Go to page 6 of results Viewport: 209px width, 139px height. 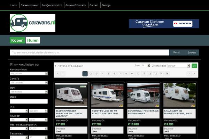114,74
